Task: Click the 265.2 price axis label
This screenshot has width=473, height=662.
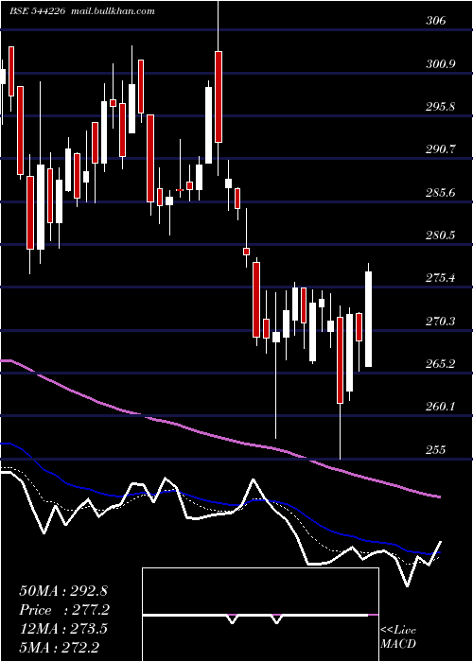Action: click(440, 364)
